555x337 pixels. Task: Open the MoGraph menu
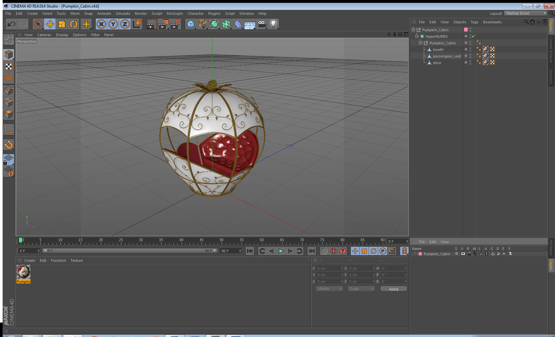(175, 13)
